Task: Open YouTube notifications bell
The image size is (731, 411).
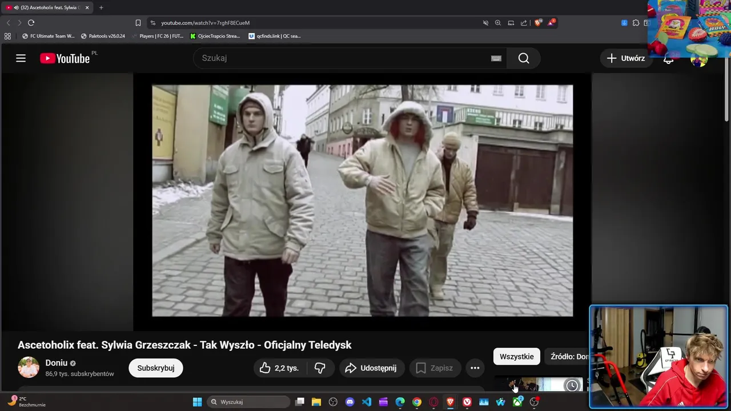Action: [x=668, y=59]
